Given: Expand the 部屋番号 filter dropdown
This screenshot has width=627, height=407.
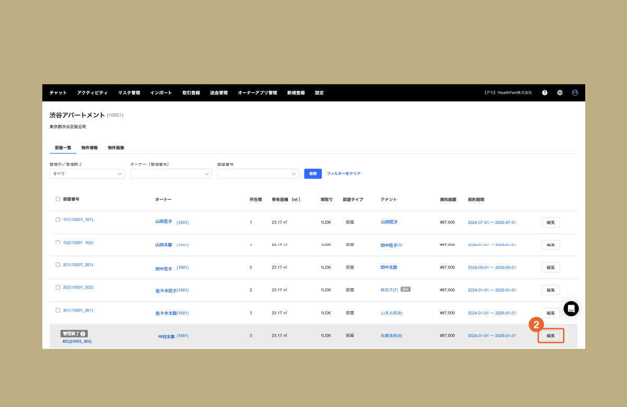Looking at the screenshot, I should (258, 174).
